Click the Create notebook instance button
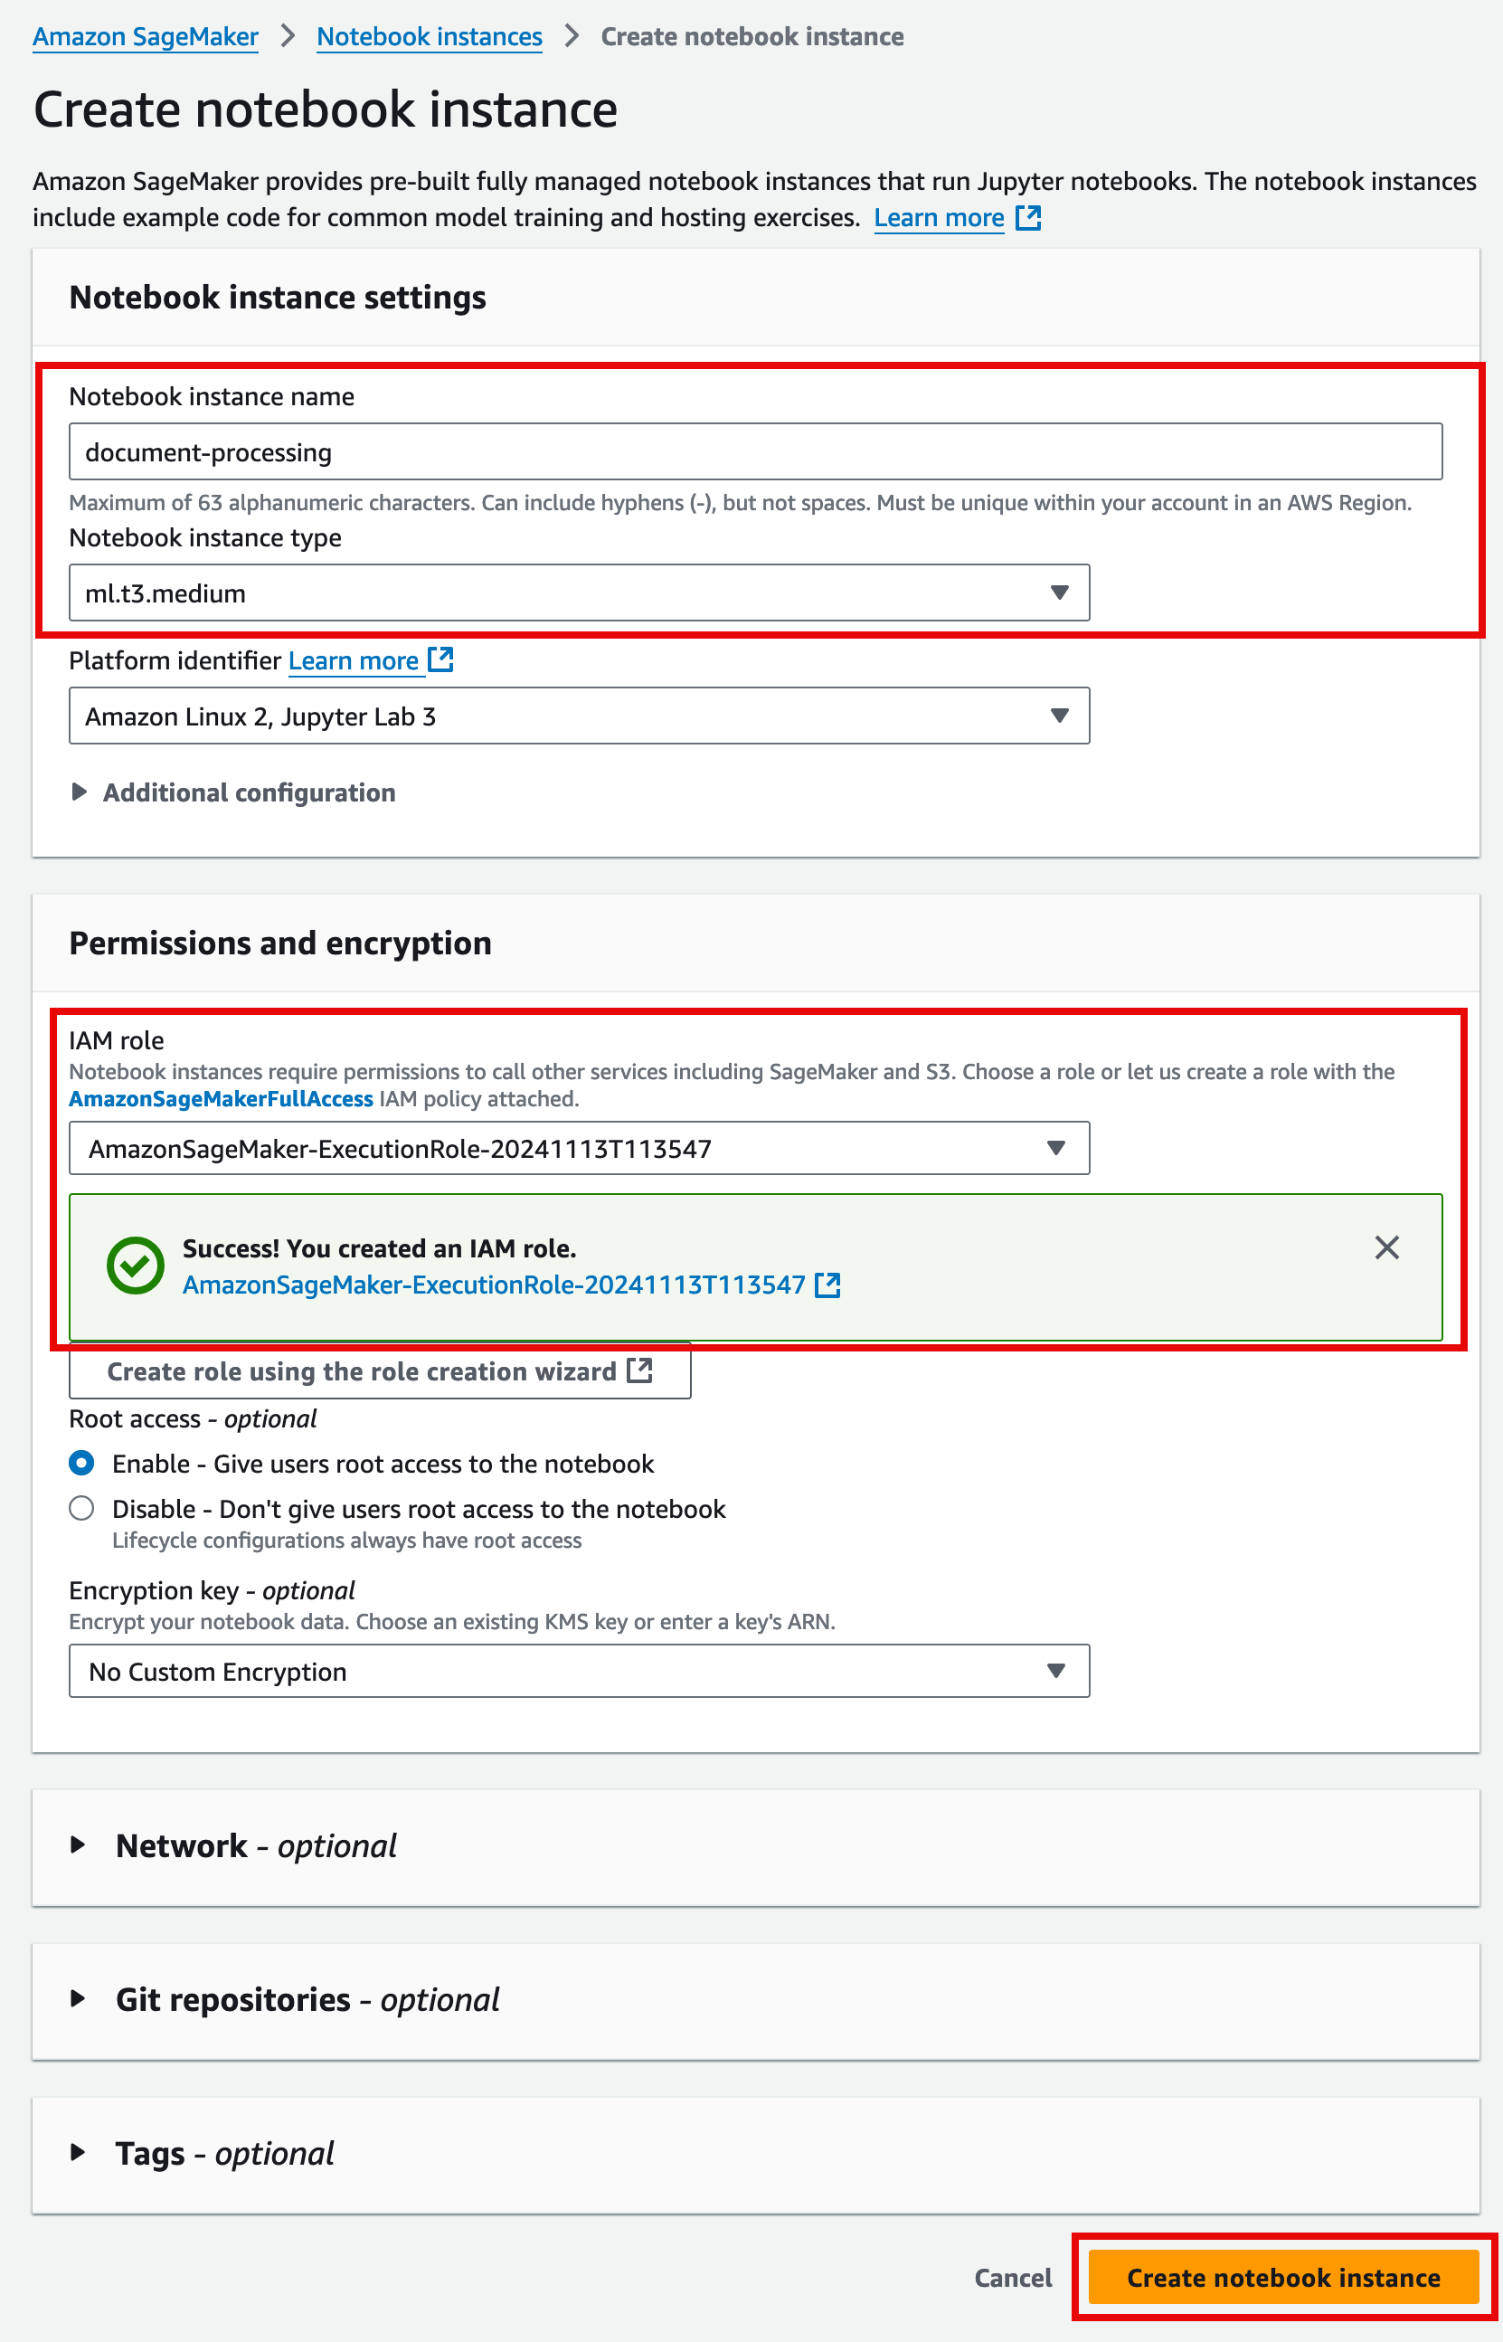 (1282, 2278)
